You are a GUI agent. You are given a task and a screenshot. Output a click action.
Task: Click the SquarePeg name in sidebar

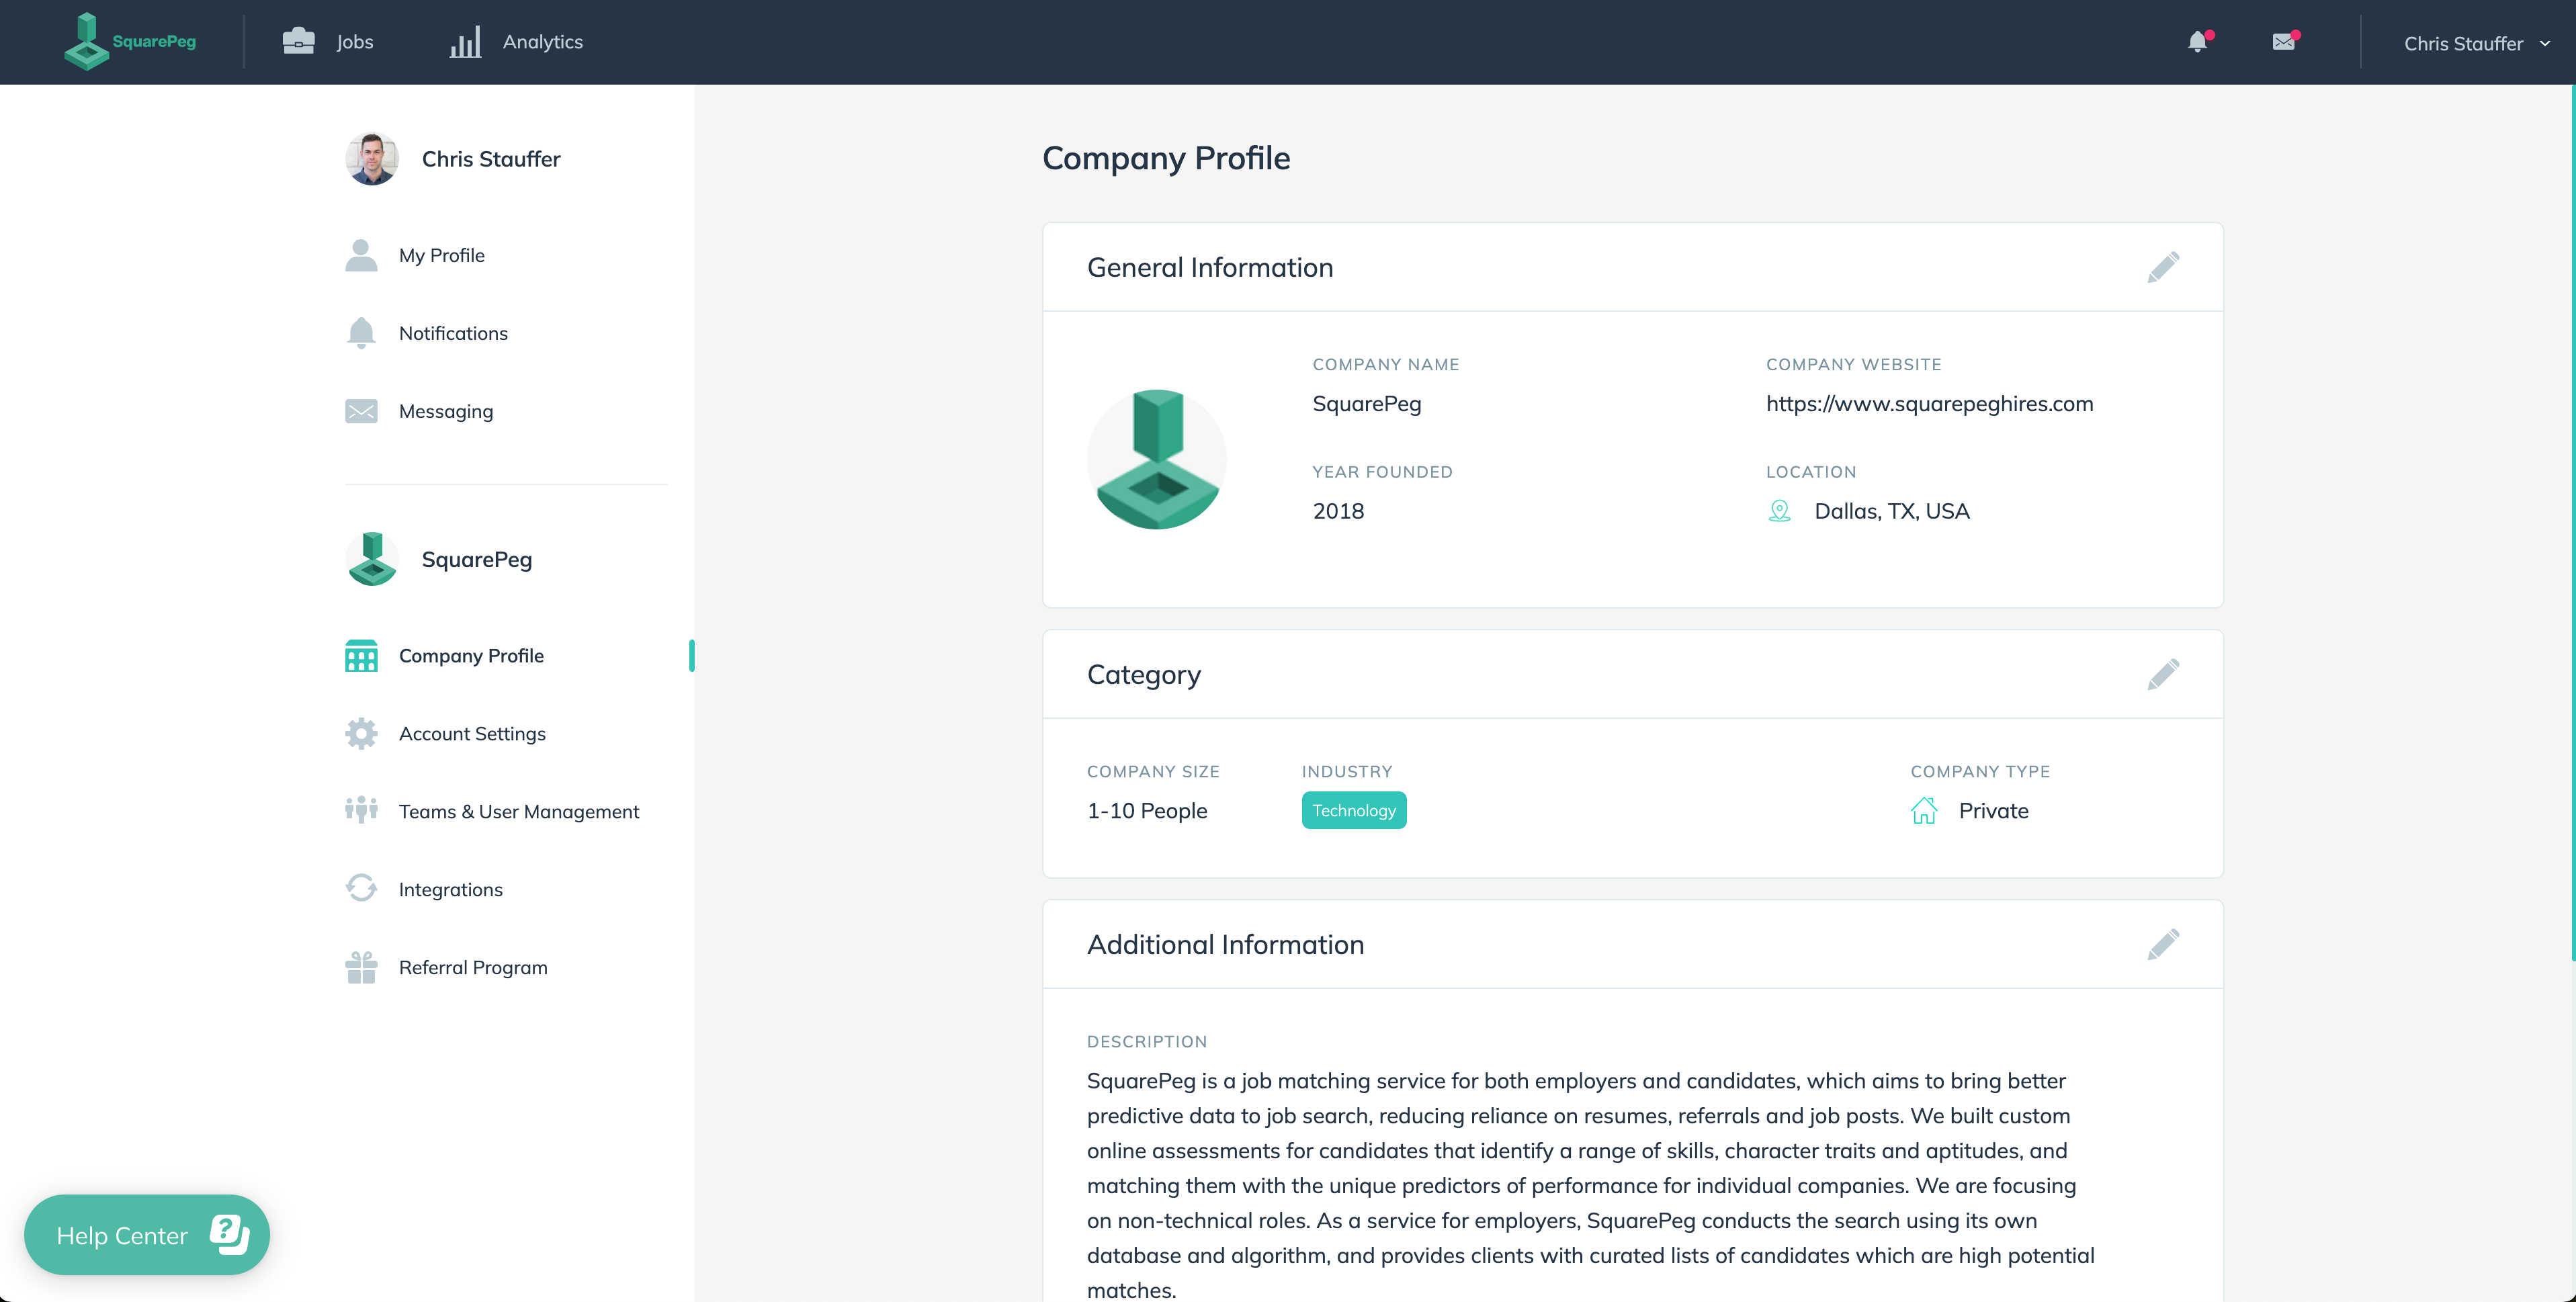[477, 559]
